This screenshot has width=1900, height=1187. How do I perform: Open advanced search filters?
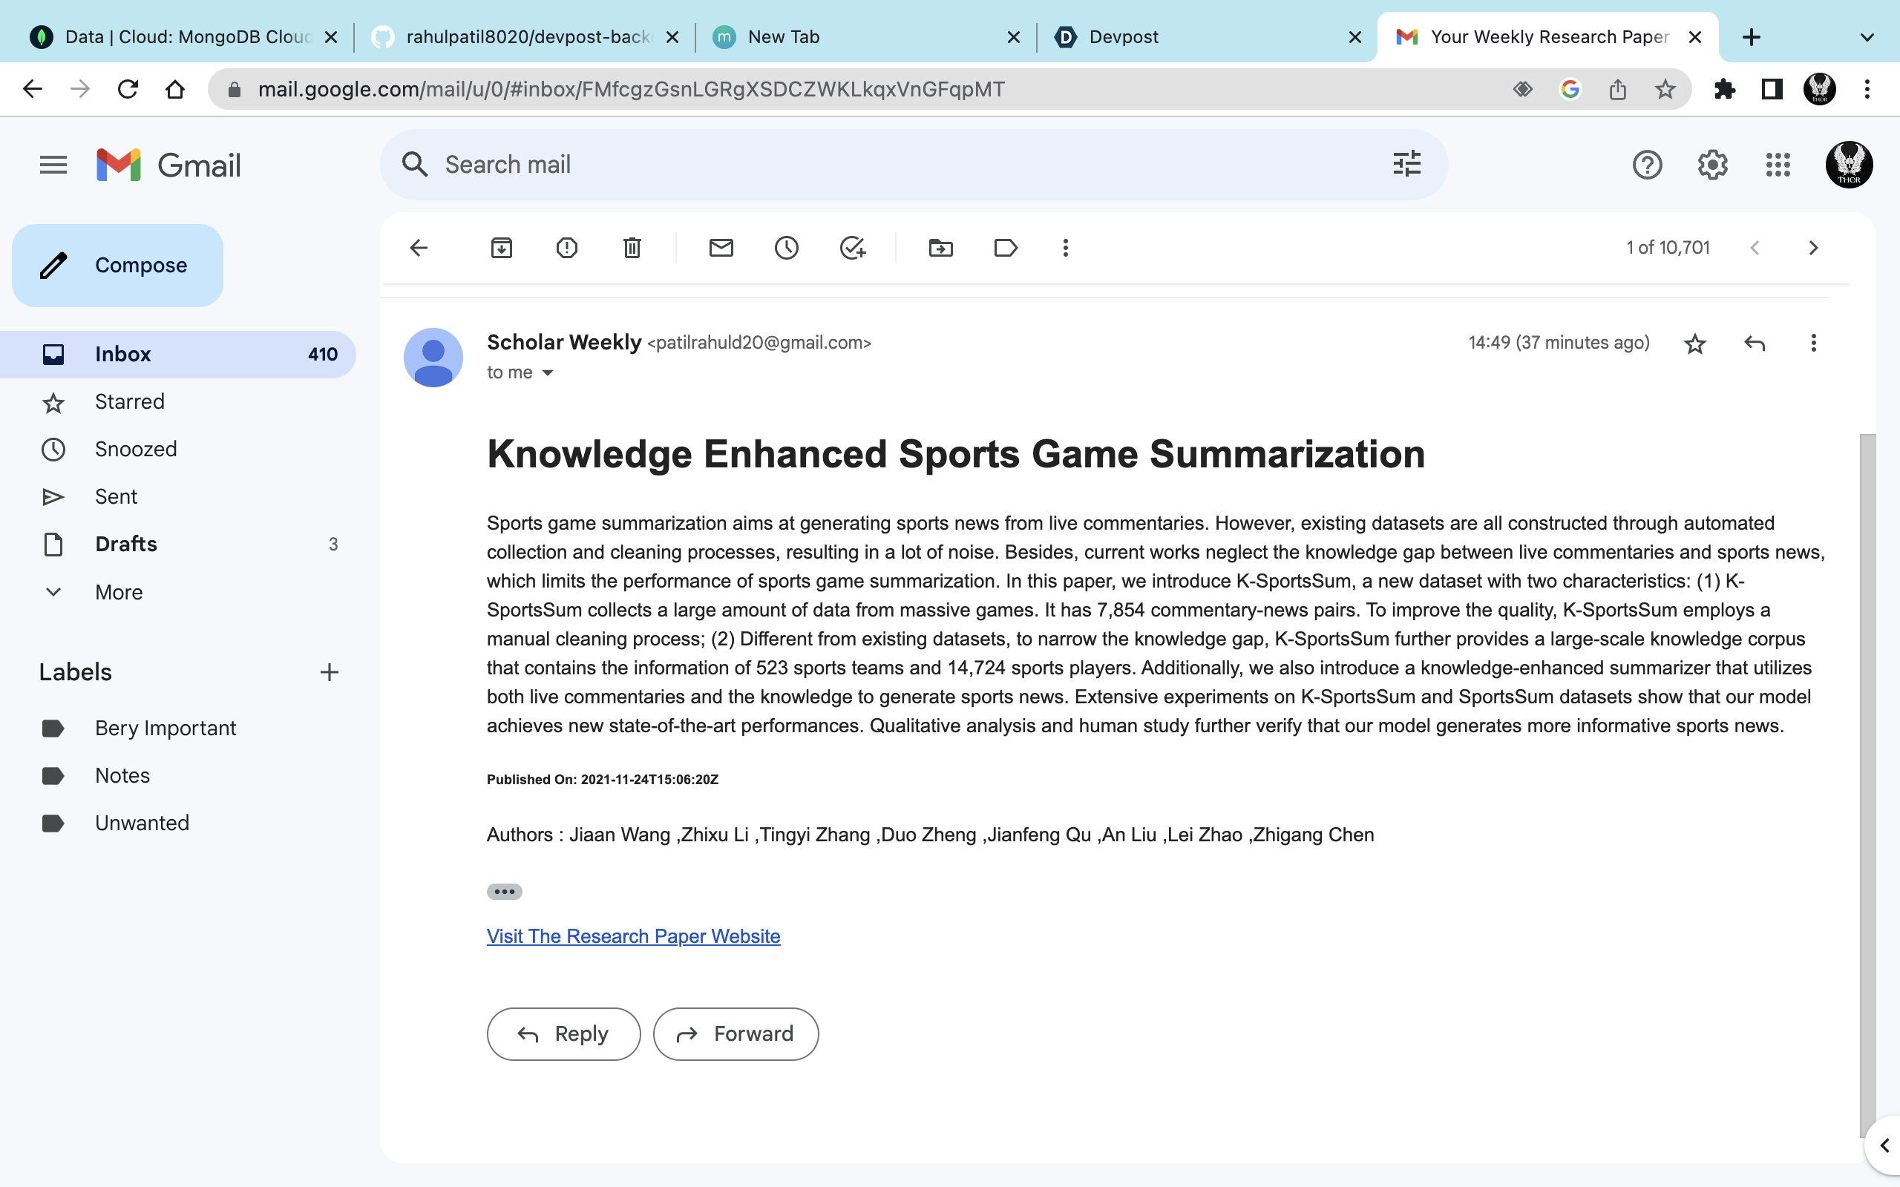point(1406,164)
